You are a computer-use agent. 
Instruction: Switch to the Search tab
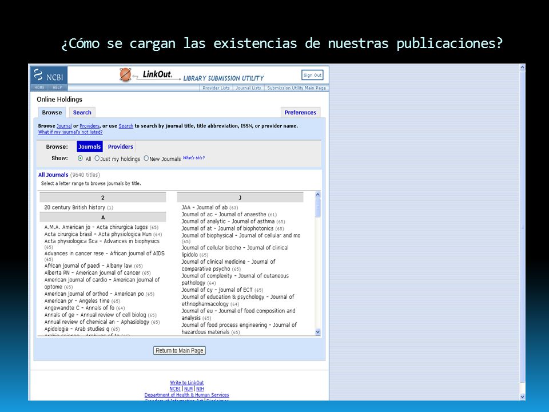[x=82, y=113]
